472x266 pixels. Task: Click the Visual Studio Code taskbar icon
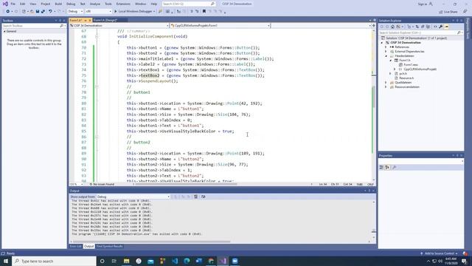coord(175,261)
